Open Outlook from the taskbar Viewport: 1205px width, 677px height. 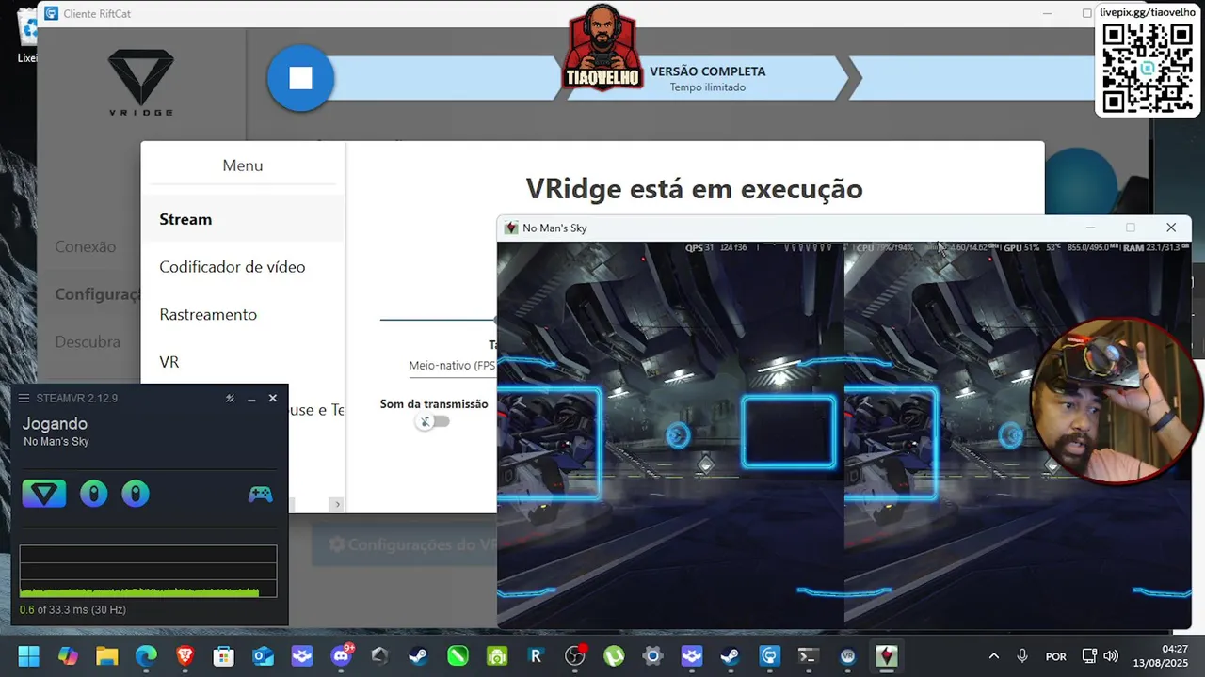[263, 656]
